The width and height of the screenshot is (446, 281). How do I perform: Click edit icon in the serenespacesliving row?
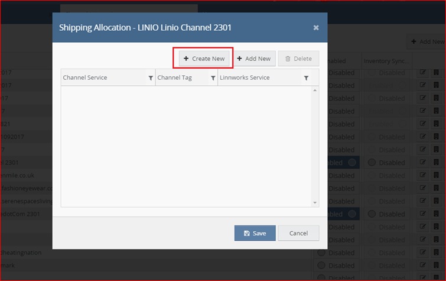click(423, 201)
